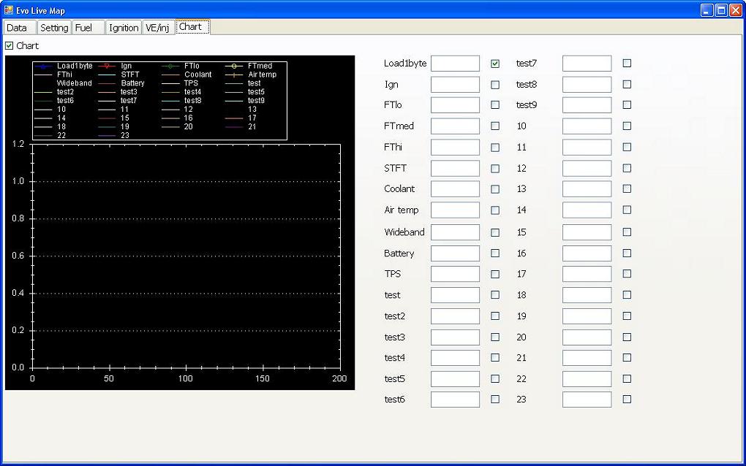Click the STFT input box
746x466 pixels.
coord(456,168)
